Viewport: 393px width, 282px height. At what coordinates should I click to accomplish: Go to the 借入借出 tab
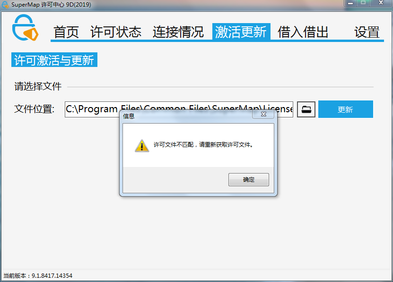tap(303, 32)
